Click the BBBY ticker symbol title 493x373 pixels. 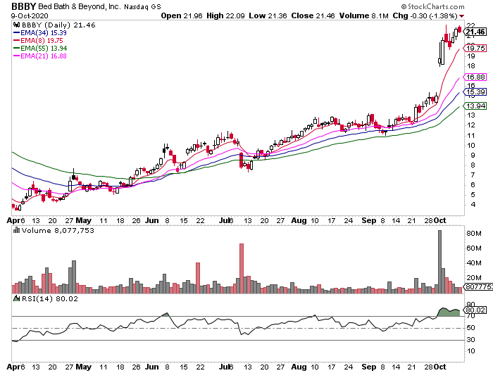(x=23, y=6)
